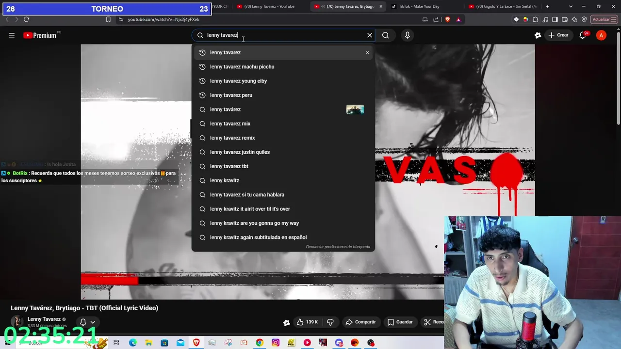Open the Lenny Tavarez channel avatar

coord(17,321)
